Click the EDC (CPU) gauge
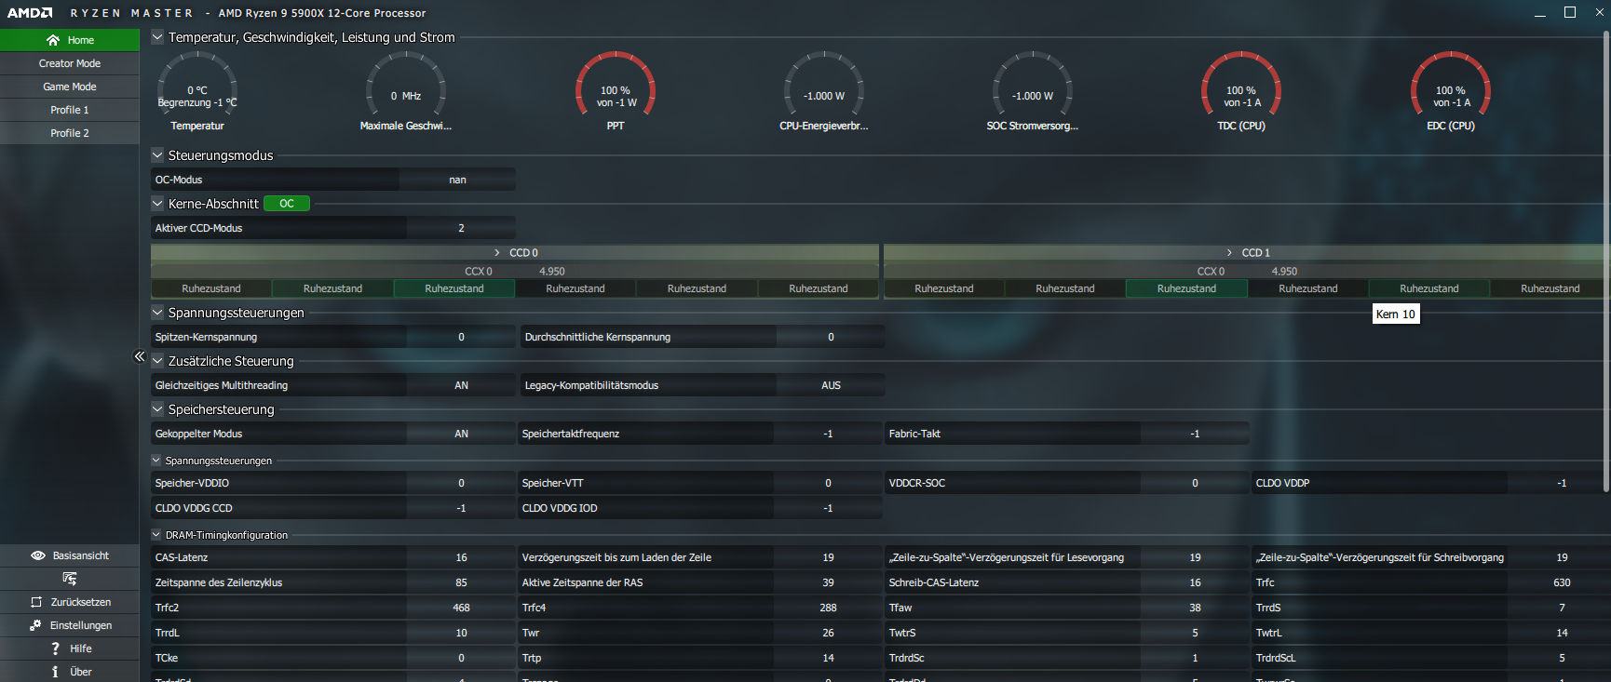 point(1451,91)
